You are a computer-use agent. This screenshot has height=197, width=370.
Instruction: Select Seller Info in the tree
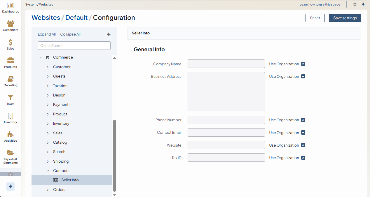(70, 180)
